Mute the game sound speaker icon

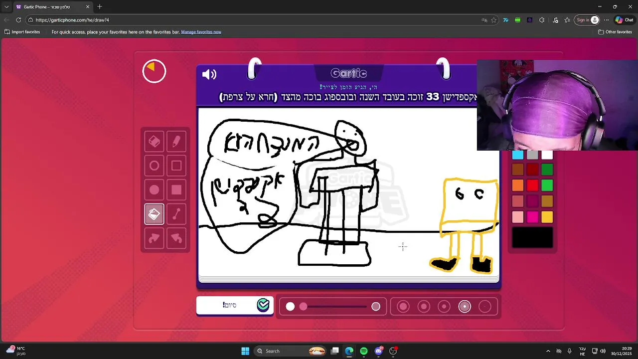point(209,75)
